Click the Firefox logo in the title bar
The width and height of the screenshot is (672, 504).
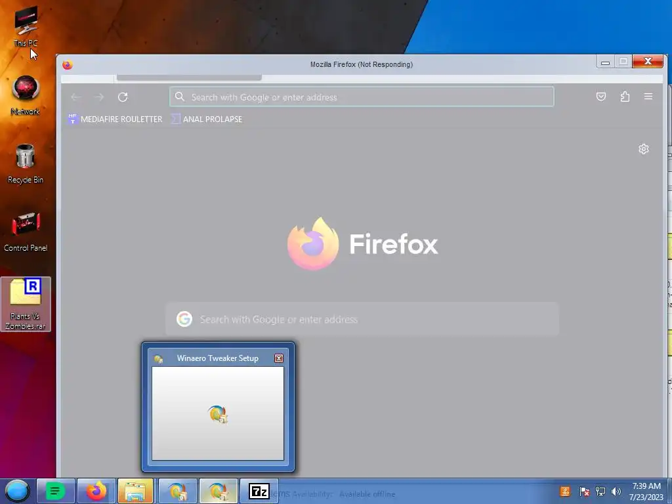[x=68, y=65]
